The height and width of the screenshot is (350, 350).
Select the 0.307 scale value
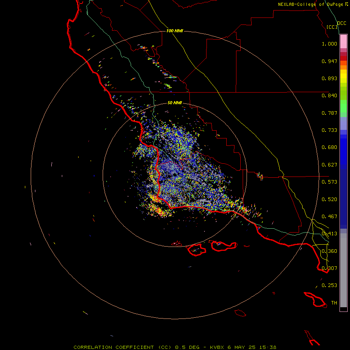pos(329,268)
